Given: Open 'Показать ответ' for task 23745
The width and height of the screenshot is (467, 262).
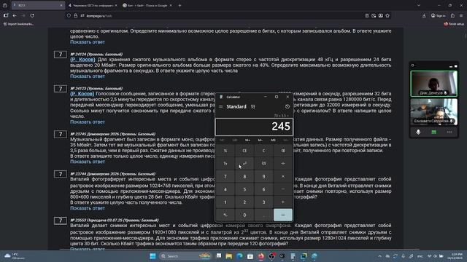Looking at the screenshot, I should point(88,162).
